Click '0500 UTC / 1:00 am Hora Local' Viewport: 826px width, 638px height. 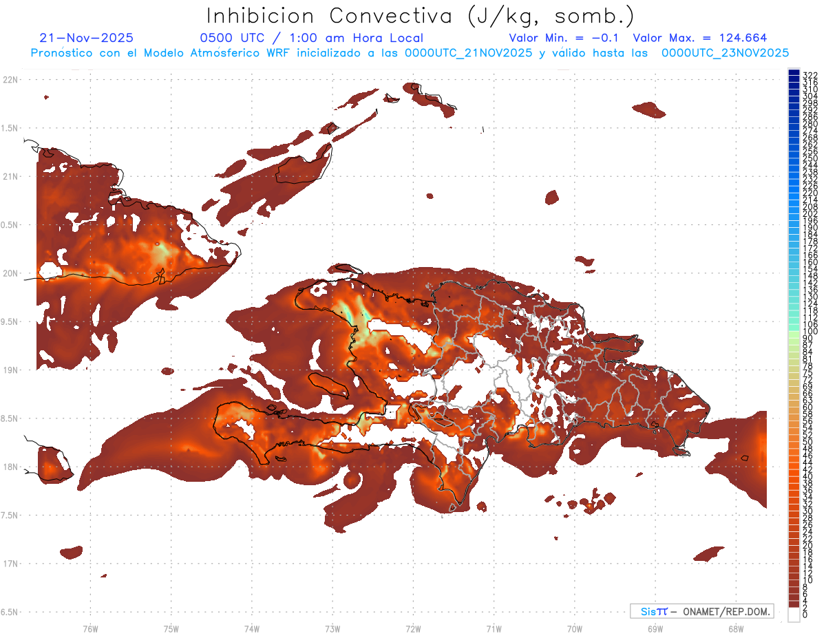312,39
